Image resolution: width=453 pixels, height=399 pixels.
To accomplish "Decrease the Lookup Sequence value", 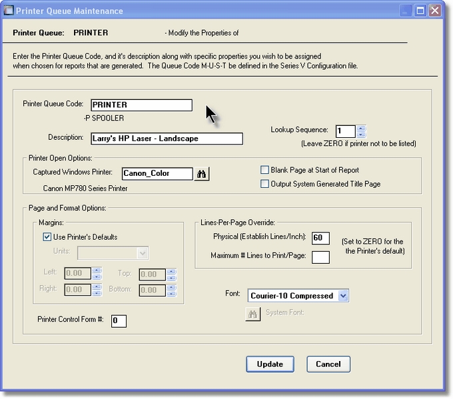I will coord(361,135).
